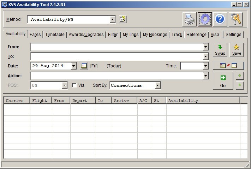The height and width of the screenshot is (169, 251).
Task: Open the My Bookings tab
Action: (x=155, y=35)
